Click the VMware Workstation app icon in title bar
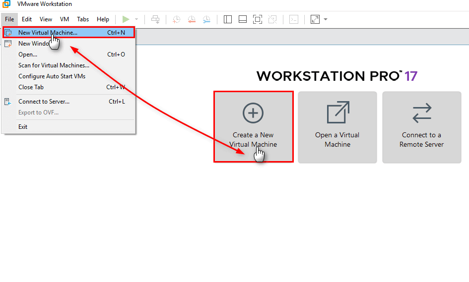This screenshot has height=282, width=469. pos(6,4)
